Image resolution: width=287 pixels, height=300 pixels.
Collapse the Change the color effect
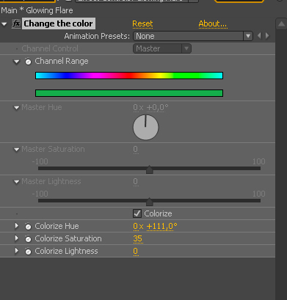point(4,24)
